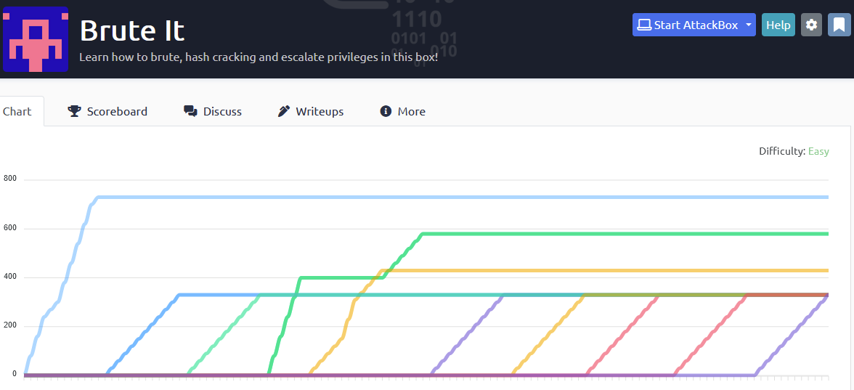Click the 200 y-axis label
The image size is (854, 390).
(x=10, y=325)
